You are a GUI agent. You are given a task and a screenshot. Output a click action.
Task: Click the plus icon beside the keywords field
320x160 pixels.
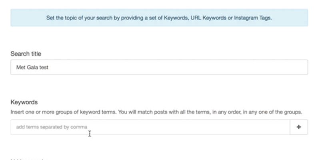(298, 127)
